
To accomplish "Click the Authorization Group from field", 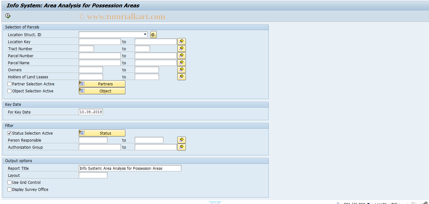I will click(x=100, y=147).
